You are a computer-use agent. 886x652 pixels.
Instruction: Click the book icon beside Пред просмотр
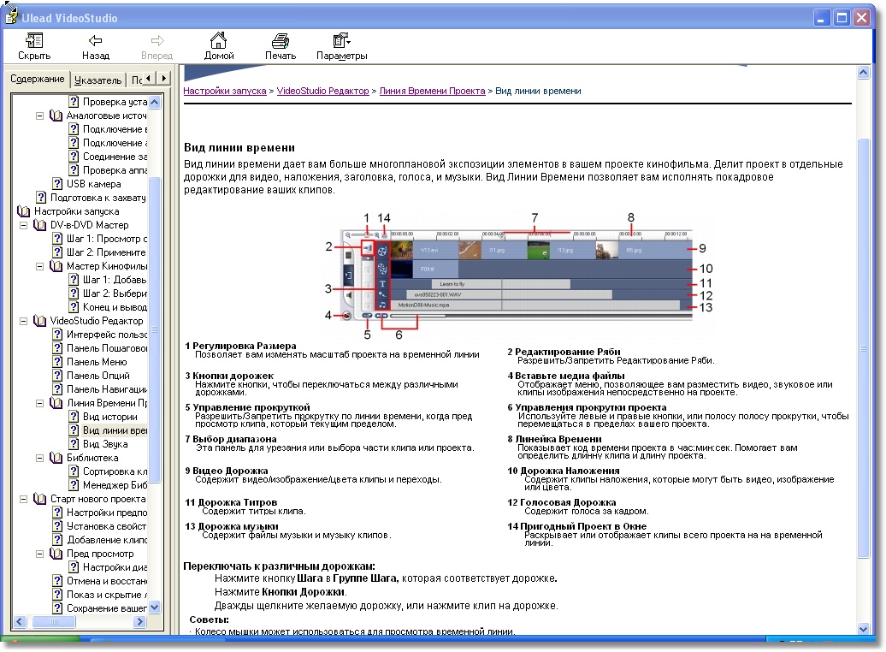[x=56, y=554]
